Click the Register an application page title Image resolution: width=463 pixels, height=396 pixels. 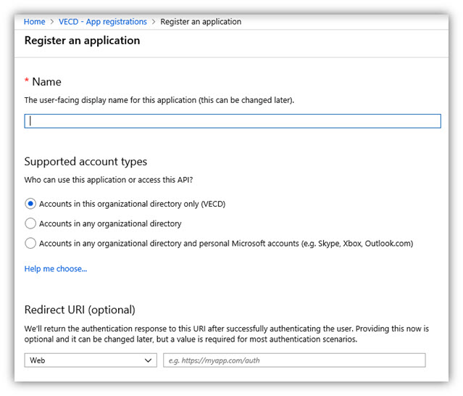(x=82, y=41)
